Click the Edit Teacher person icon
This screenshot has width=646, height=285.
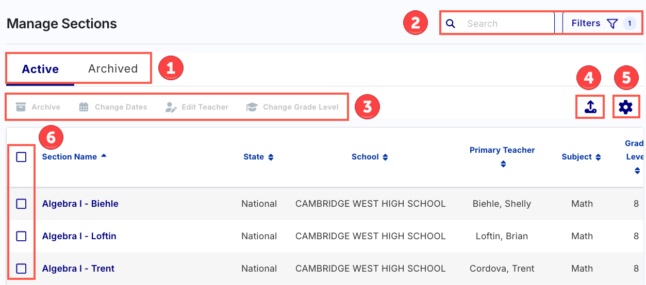pyautogui.click(x=171, y=107)
